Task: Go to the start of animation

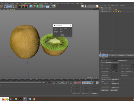Action: tap(54, 83)
